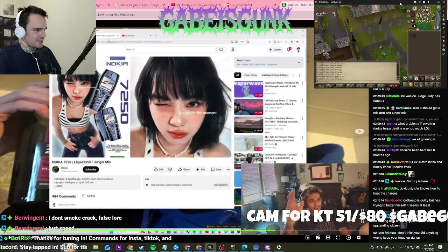
Task: Open options for Vaporwave Radio suggestion
Action: click(x=302, y=83)
